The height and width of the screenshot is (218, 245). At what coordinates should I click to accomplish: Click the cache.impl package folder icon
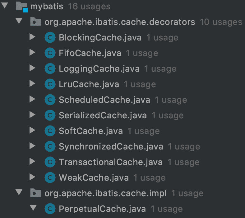(x=36, y=193)
